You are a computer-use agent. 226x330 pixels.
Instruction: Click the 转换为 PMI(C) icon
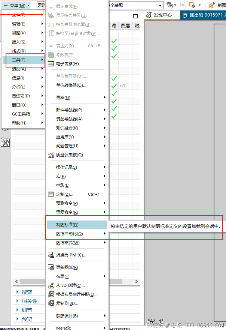pyautogui.click(x=51, y=255)
